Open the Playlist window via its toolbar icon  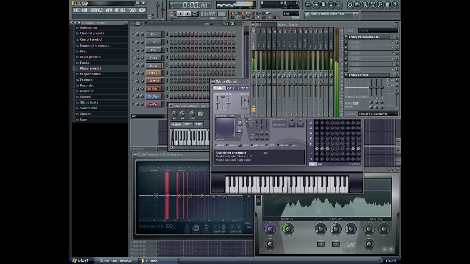pos(308,5)
